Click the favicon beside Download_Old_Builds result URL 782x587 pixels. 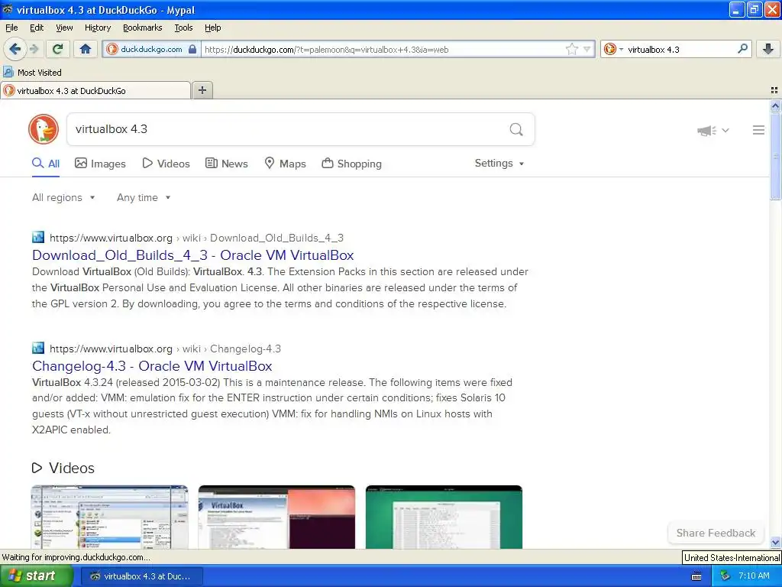[x=38, y=237]
